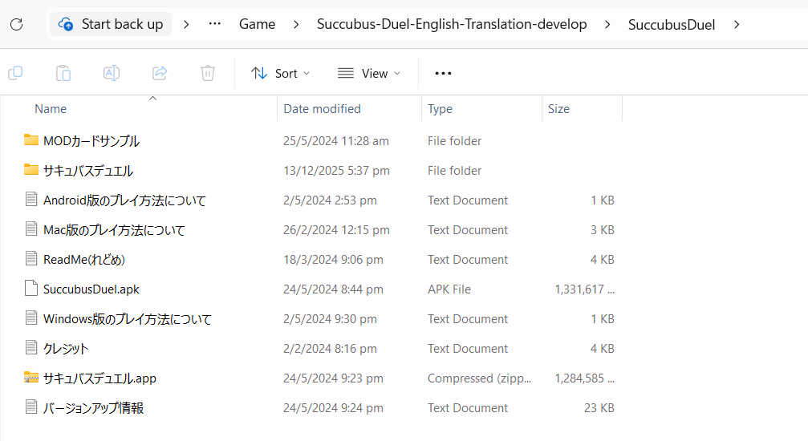Image resolution: width=808 pixels, height=441 pixels.
Task: Navigate to Game breadcrumb folder
Action: [257, 24]
